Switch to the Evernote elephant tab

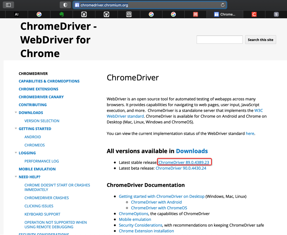(61, 14)
